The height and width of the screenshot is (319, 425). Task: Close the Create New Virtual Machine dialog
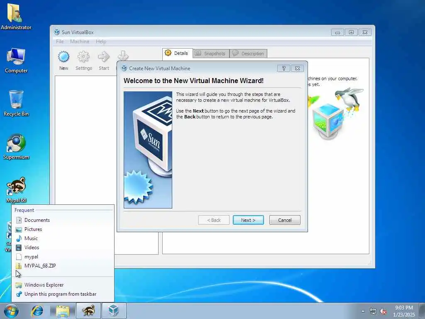tap(297, 69)
